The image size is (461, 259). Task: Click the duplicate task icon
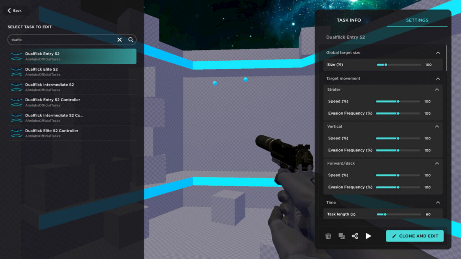click(341, 236)
